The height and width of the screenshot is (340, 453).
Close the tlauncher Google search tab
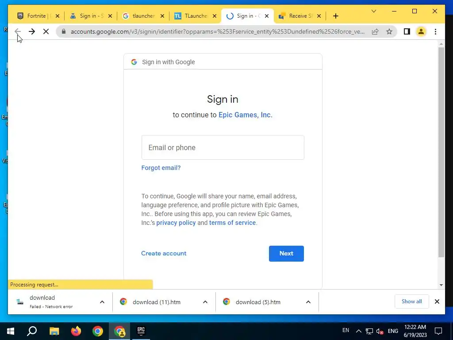point(162,16)
